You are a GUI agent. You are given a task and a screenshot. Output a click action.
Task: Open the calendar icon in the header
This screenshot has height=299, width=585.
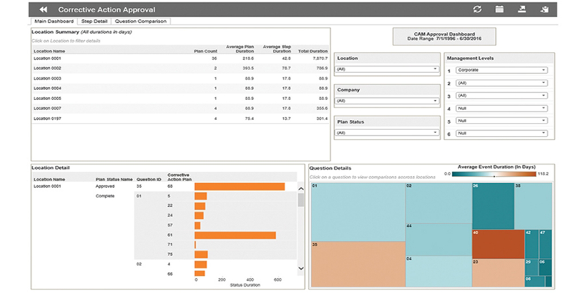(x=499, y=10)
